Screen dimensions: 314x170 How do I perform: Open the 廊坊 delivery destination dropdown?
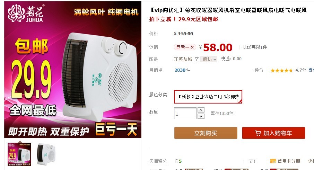209,60
